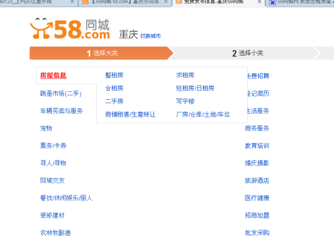Image resolution: width=334 pixels, height=249 pixels.
Task: Open 教育培训 category
Action: [257, 146]
